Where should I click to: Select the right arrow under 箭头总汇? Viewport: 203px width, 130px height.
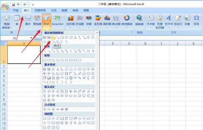click(44, 91)
